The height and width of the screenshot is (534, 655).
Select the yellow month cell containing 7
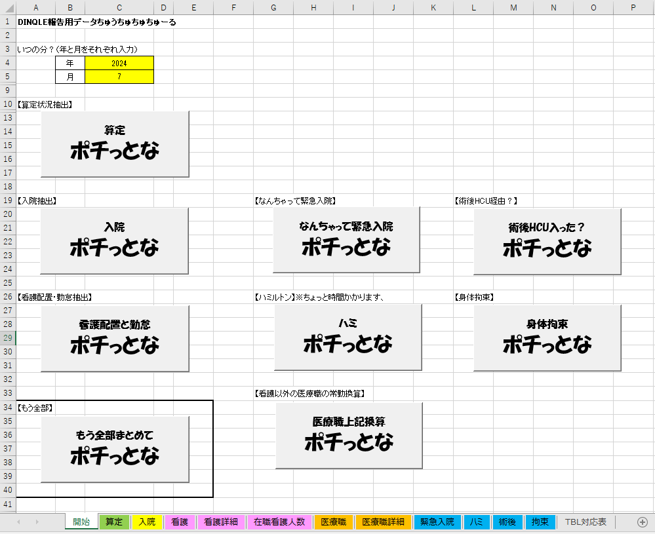coord(119,77)
